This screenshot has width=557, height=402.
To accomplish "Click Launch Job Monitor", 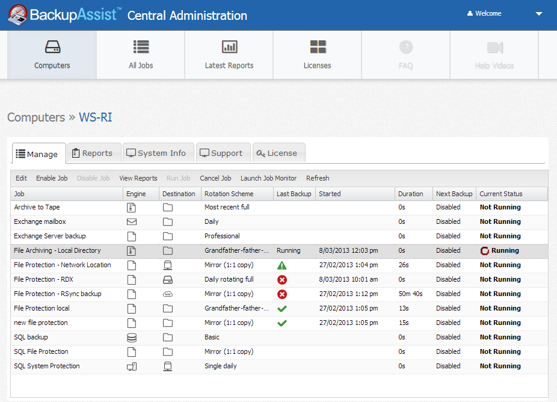I will point(268,178).
